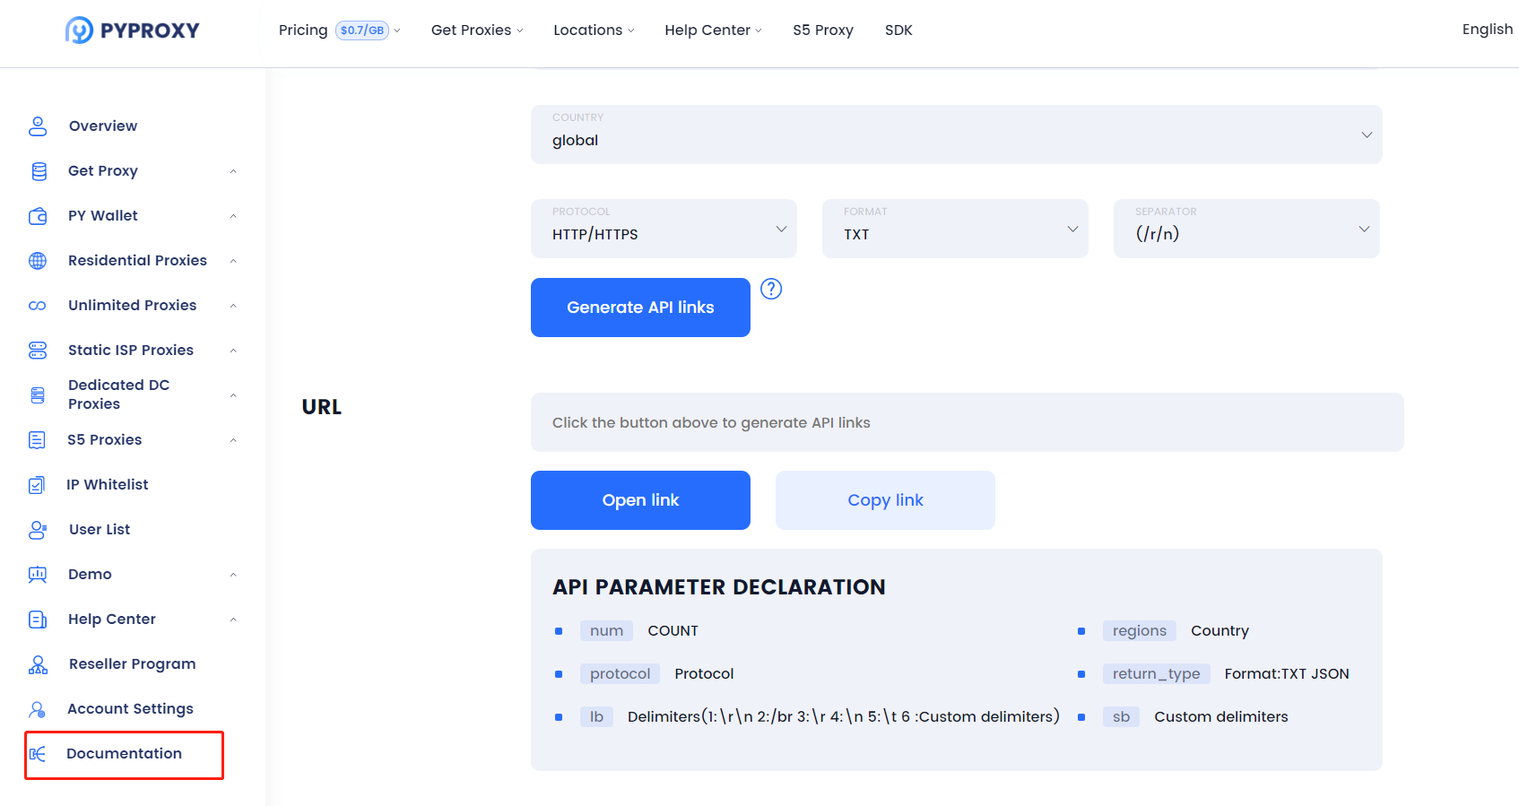This screenshot has width=1519, height=806.
Task: Open the SDK top navigation link
Action: click(x=898, y=30)
